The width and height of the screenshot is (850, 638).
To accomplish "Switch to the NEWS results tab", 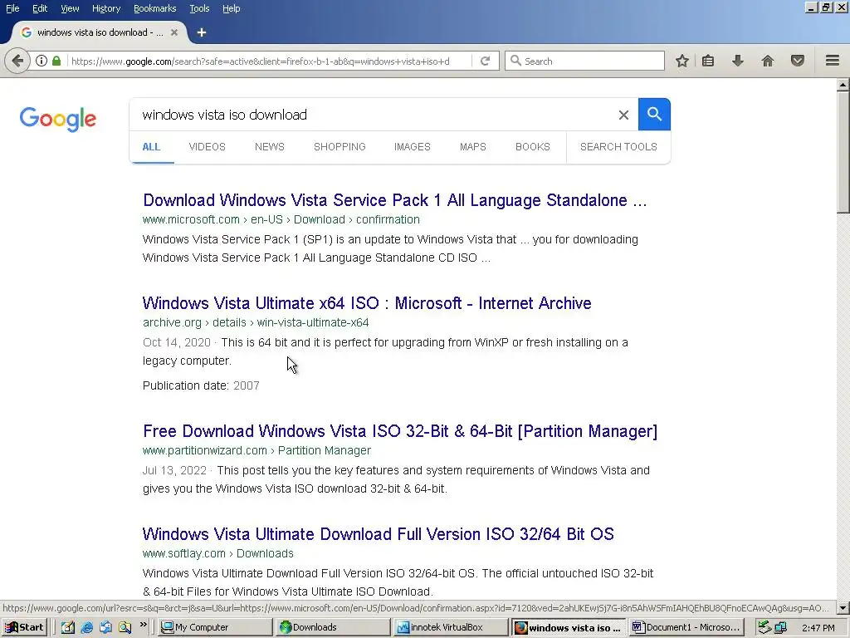I will pos(270,147).
